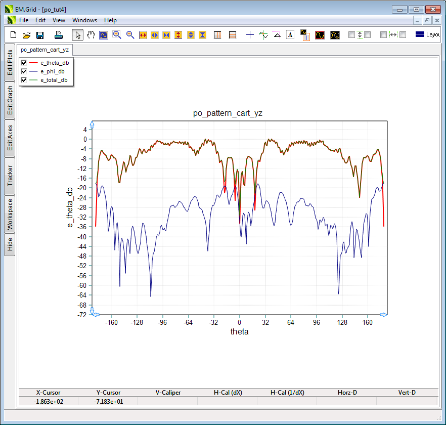Click the top-left y-axis range arrow
Viewport: 446px width, 425px height.
[x=92, y=123]
